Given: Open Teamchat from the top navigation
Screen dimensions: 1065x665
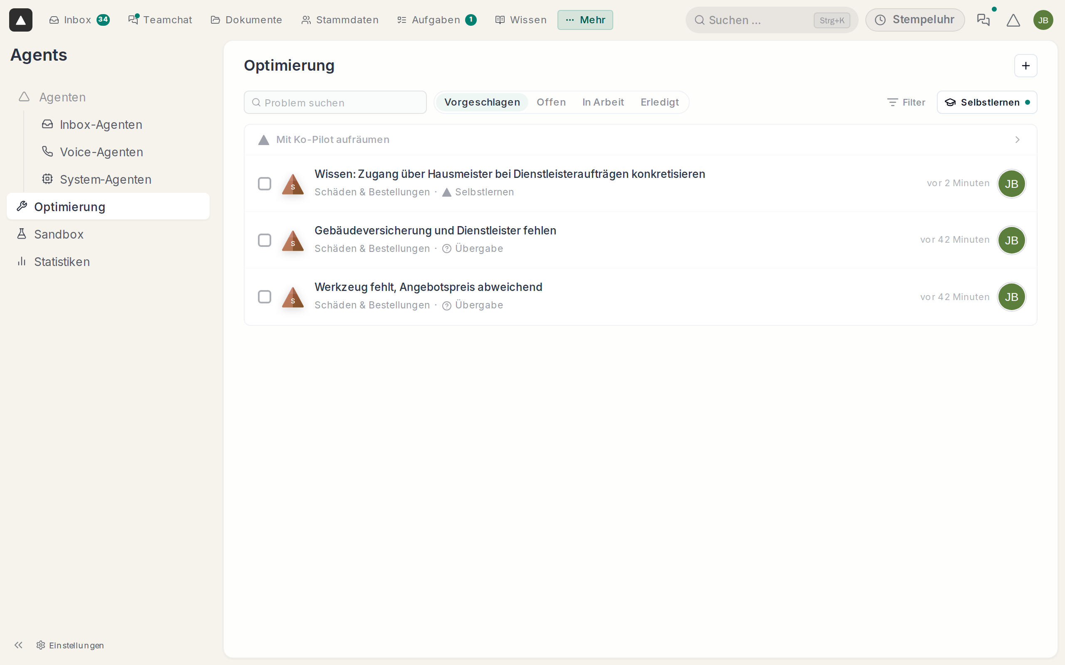Looking at the screenshot, I should [x=160, y=20].
